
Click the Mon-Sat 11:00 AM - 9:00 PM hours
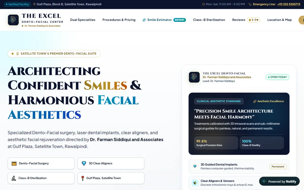[225, 4]
